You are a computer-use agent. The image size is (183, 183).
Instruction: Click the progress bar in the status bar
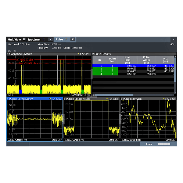[164, 144]
